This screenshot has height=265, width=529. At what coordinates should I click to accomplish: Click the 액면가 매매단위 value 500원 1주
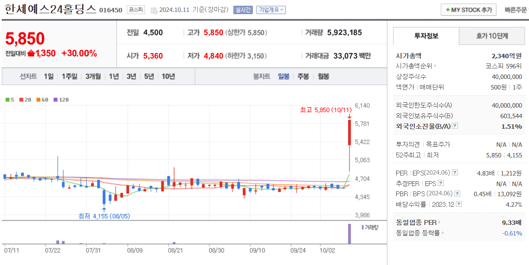[x=506, y=87]
